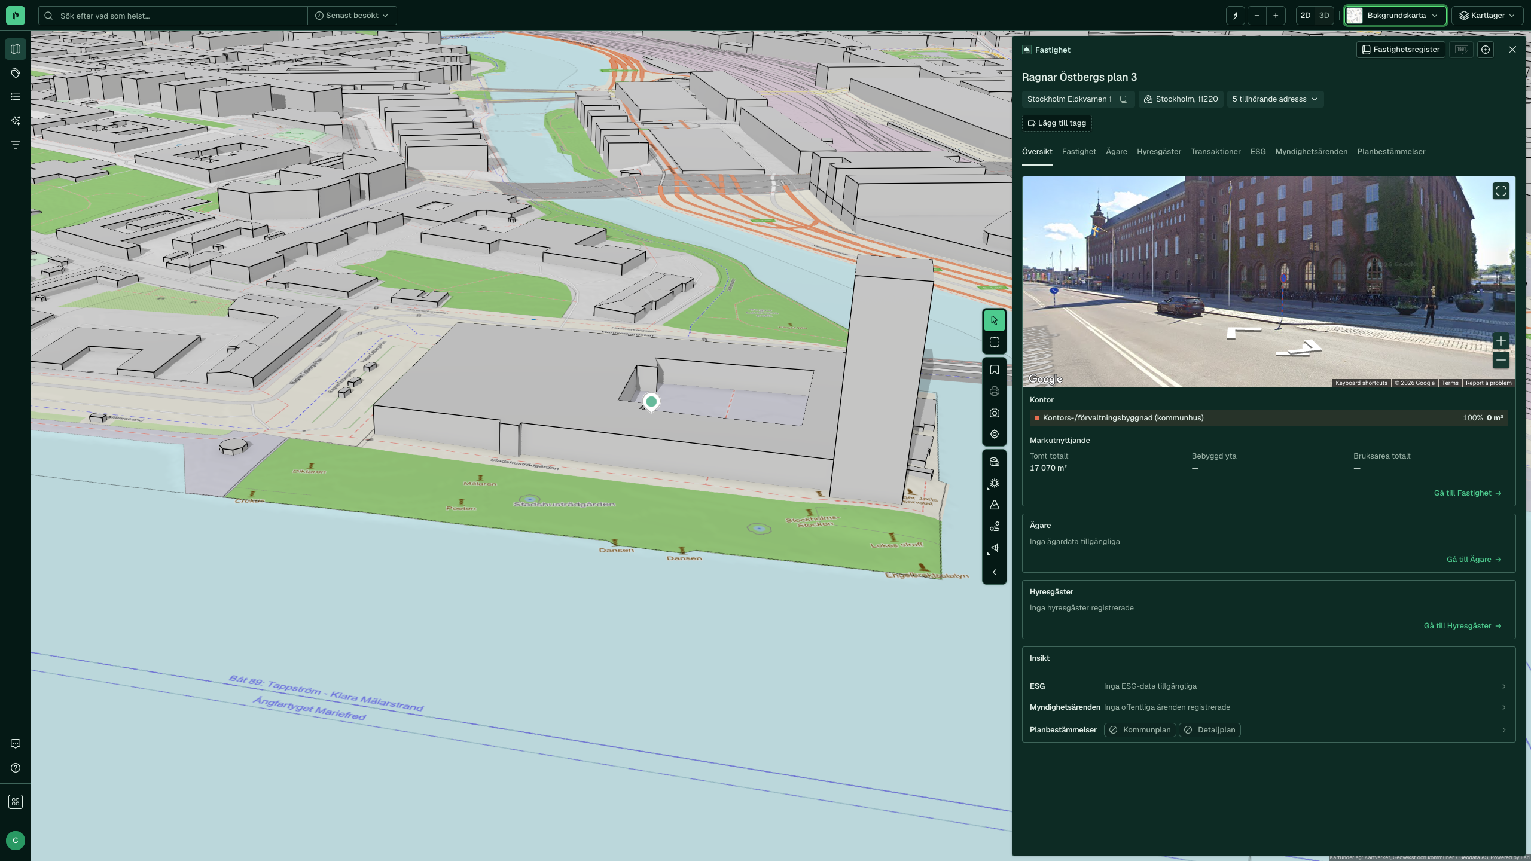1531x861 pixels.
Task: Open the Kartlager dropdown
Action: coord(1487,16)
